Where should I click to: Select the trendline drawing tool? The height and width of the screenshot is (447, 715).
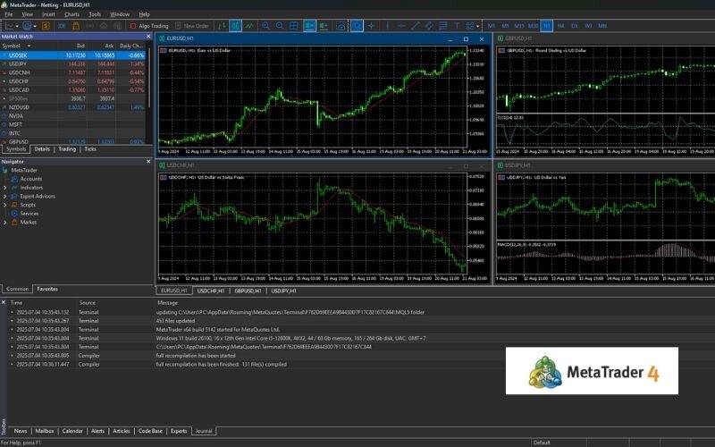416,26
